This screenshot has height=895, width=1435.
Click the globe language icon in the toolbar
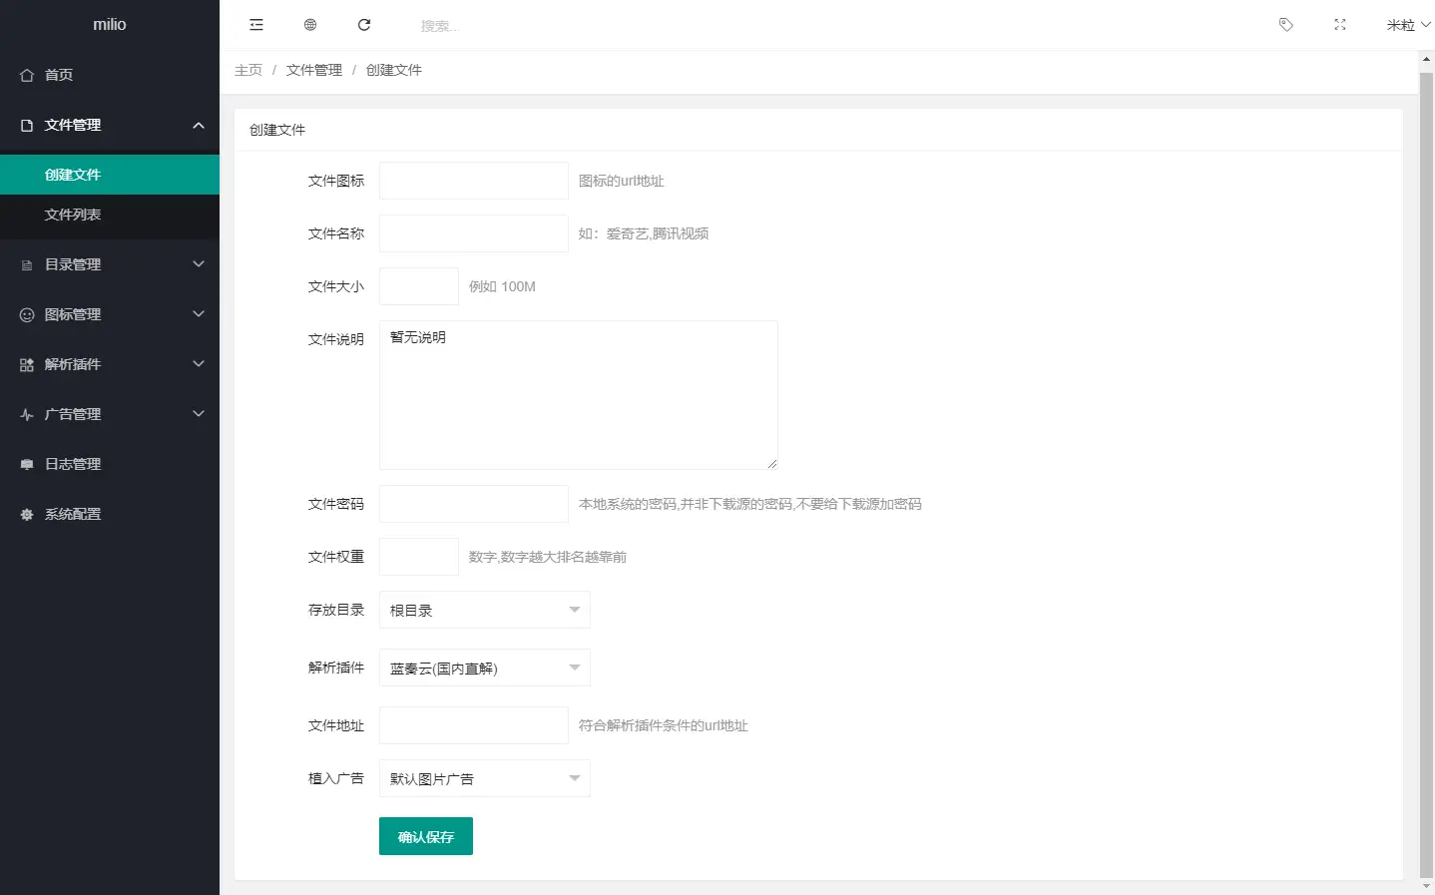(x=309, y=24)
